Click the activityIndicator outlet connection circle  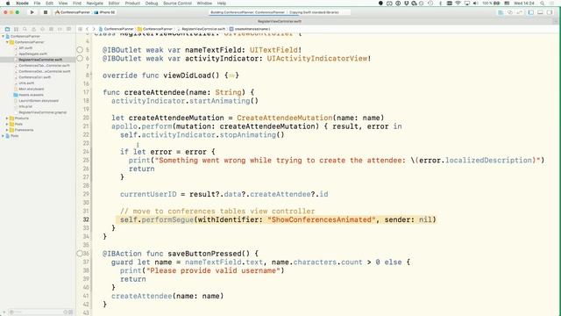80,59
